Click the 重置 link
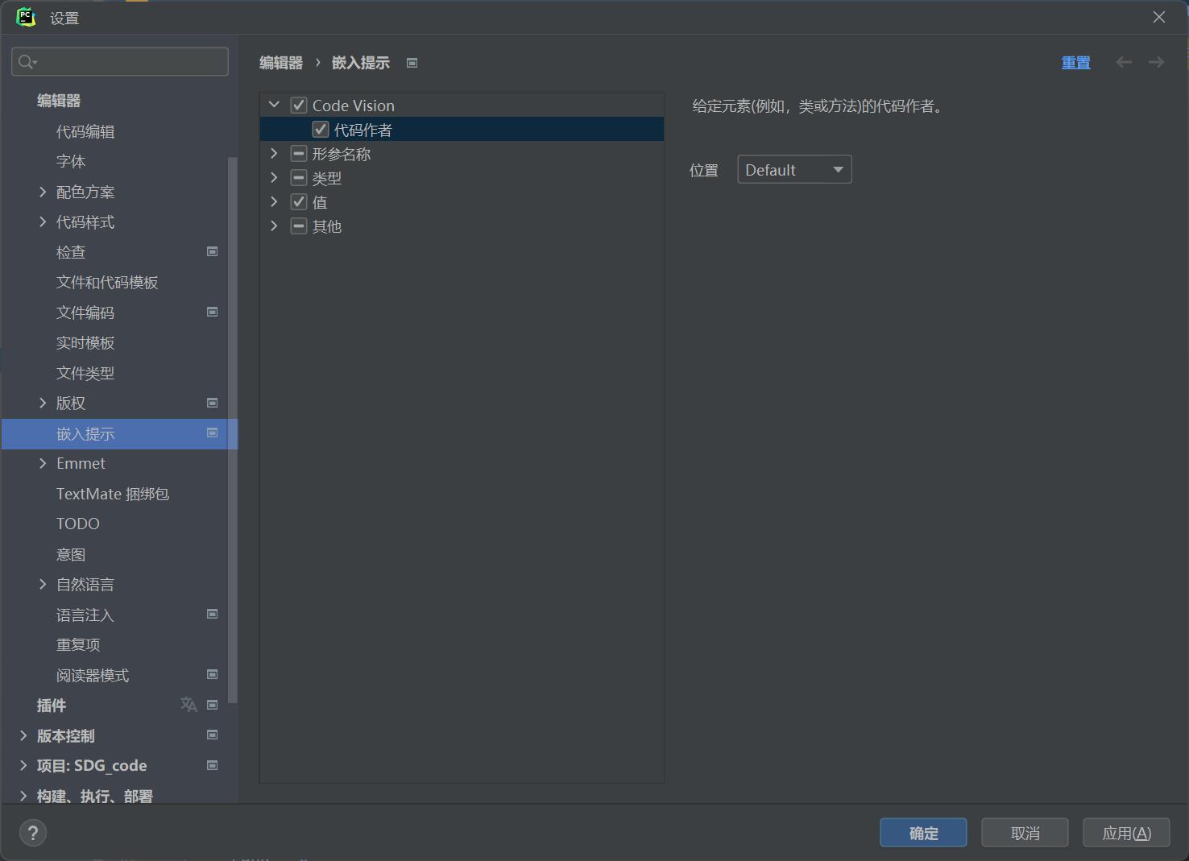This screenshot has height=861, width=1189. (x=1076, y=62)
